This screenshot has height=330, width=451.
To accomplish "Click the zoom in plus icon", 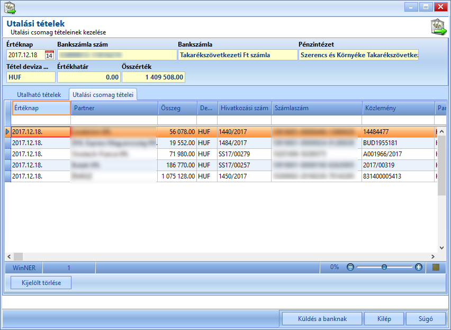I will click(x=419, y=267).
